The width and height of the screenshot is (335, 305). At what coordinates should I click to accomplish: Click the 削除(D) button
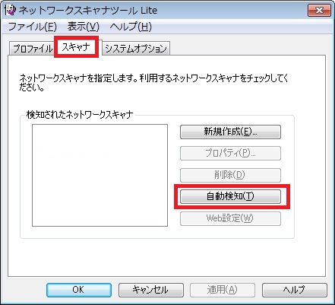click(230, 175)
